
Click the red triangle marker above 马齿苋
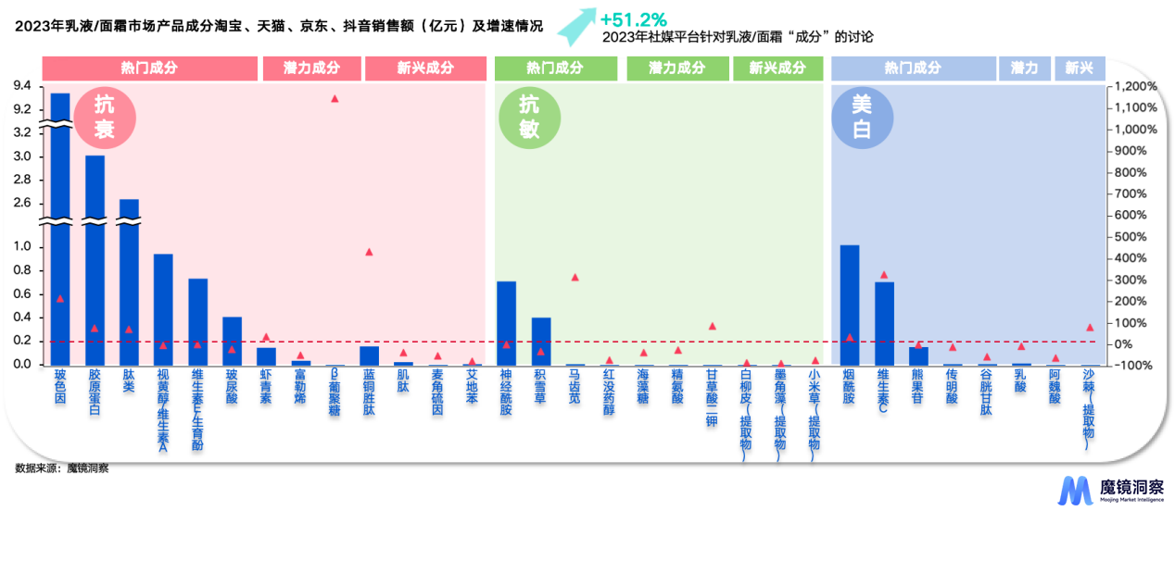tap(575, 277)
